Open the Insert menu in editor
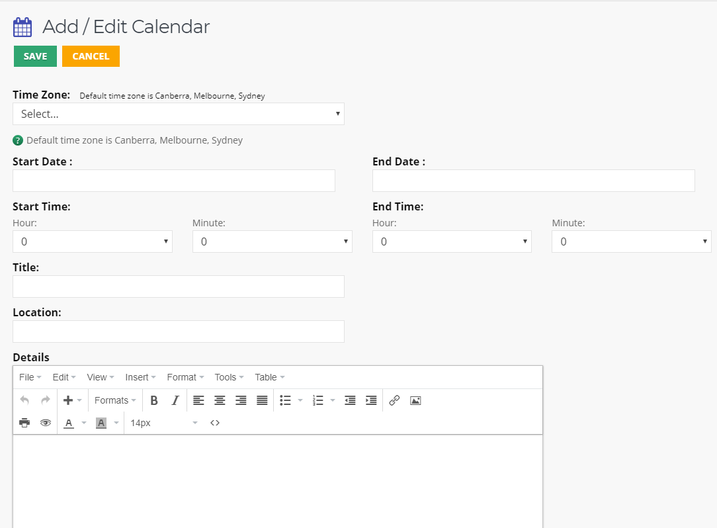Screen dimensions: 717x528 point(140,377)
